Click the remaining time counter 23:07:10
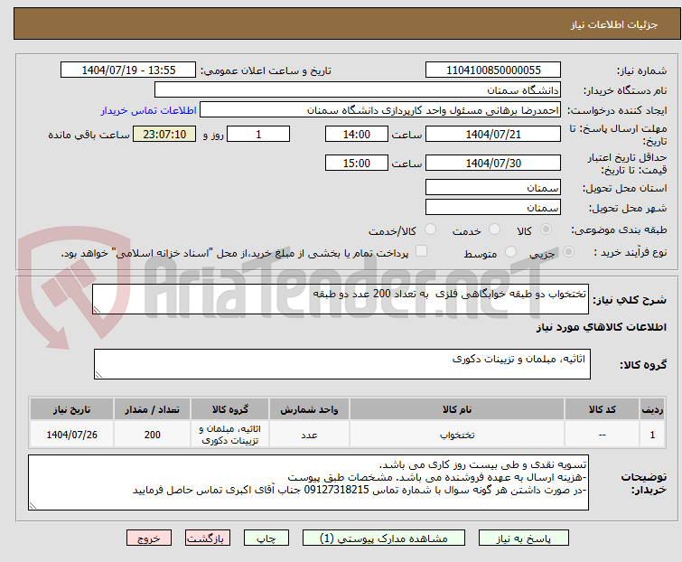The image size is (682, 562). tap(164, 134)
